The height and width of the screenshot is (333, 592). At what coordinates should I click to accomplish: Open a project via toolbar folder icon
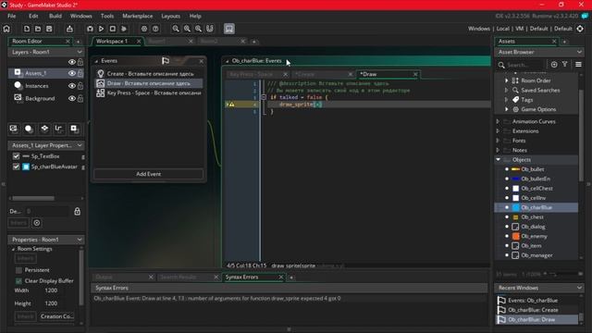(38, 29)
